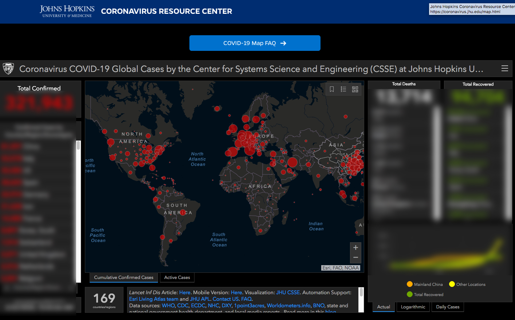Click the Total Recovered list scrollbar
The width and height of the screenshot is (515, 320).
[509, 163]
